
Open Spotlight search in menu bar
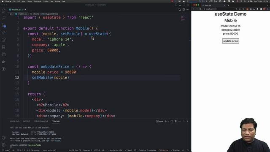point(245,1)
